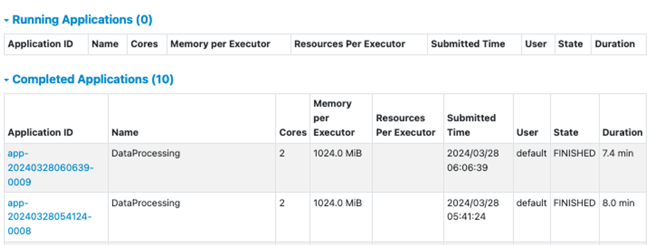Screen dimensions: 653x245
Task: Sort running table by Submitted Time header
Action: pos(468,44)
